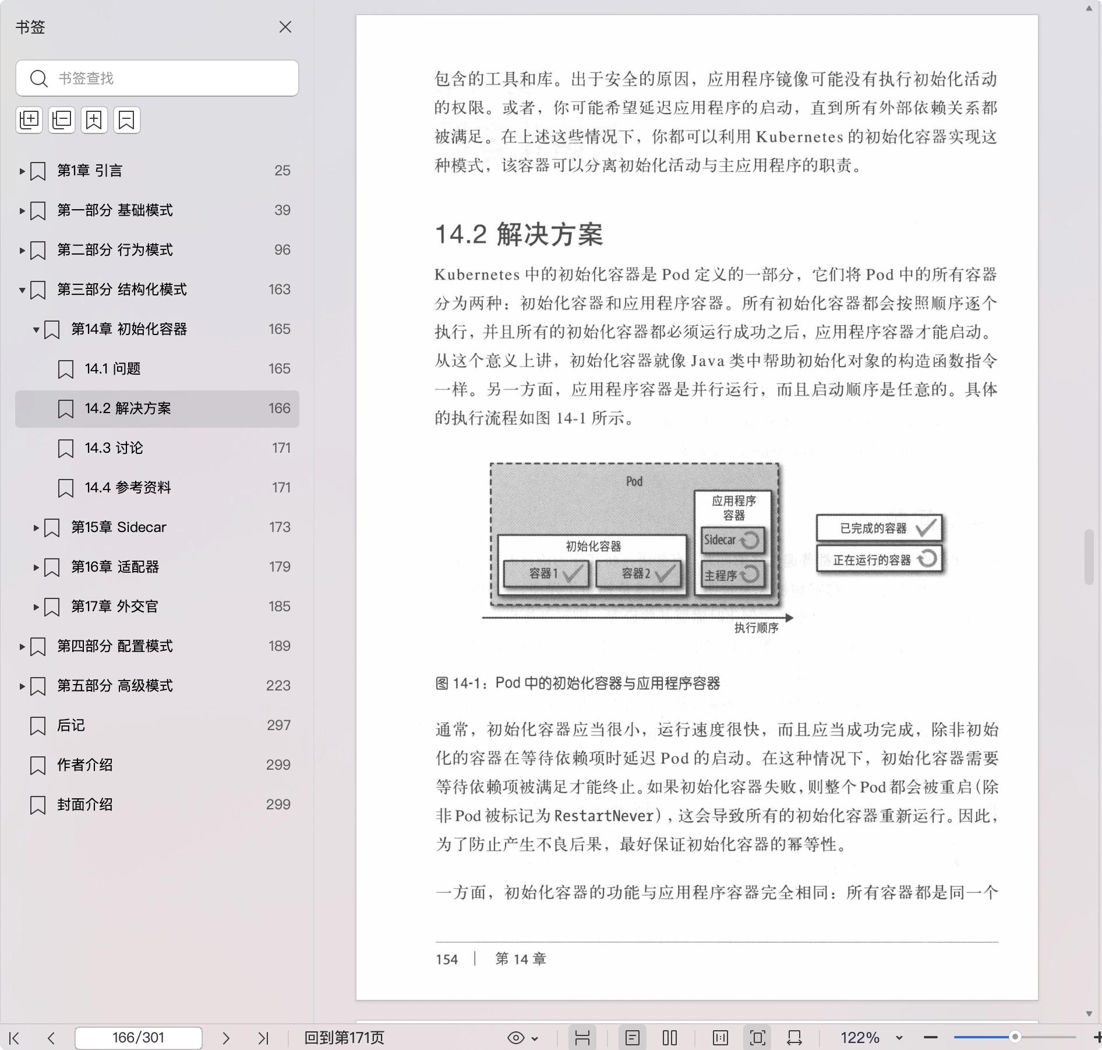Collapse the 第14章 初始化容器 bookmark
Viewport: 1102px width, 1050px height.
pos(36,330)
